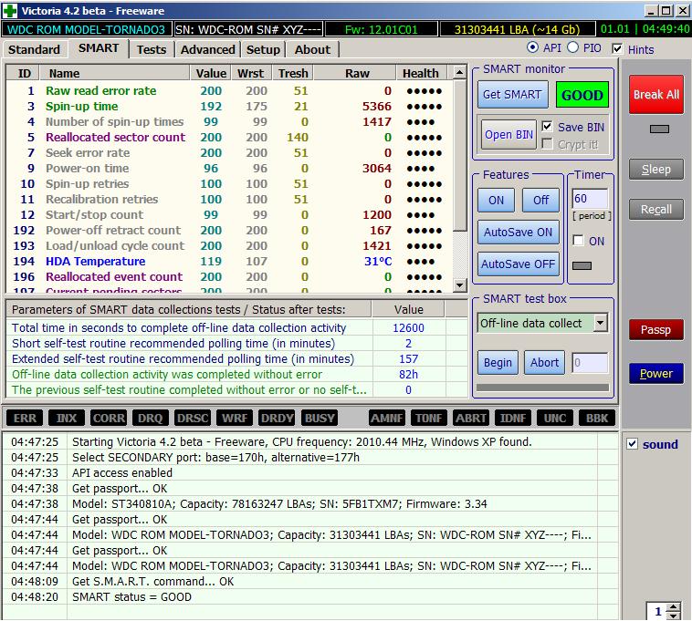Open the Setup tab

pos(263,49)
